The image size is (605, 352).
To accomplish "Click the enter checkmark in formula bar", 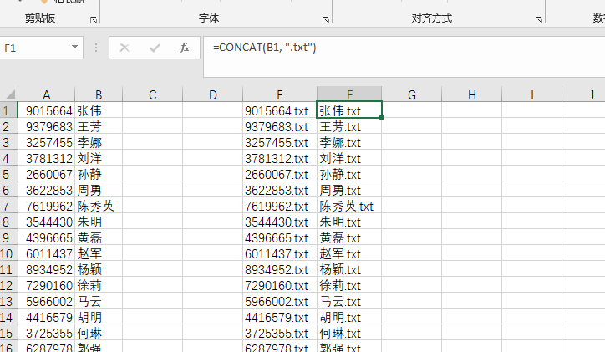I will [155, 48].
